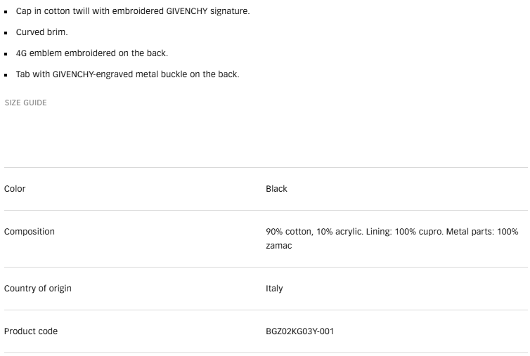Click the bullet before 4G emblem

[x=6, y=54]
